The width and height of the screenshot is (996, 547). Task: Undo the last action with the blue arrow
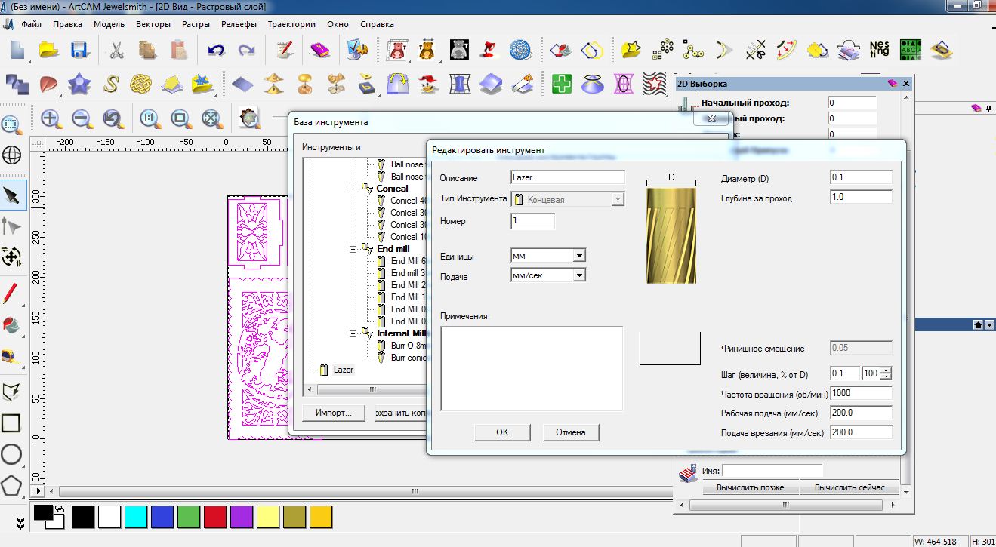tap(216, 50)
